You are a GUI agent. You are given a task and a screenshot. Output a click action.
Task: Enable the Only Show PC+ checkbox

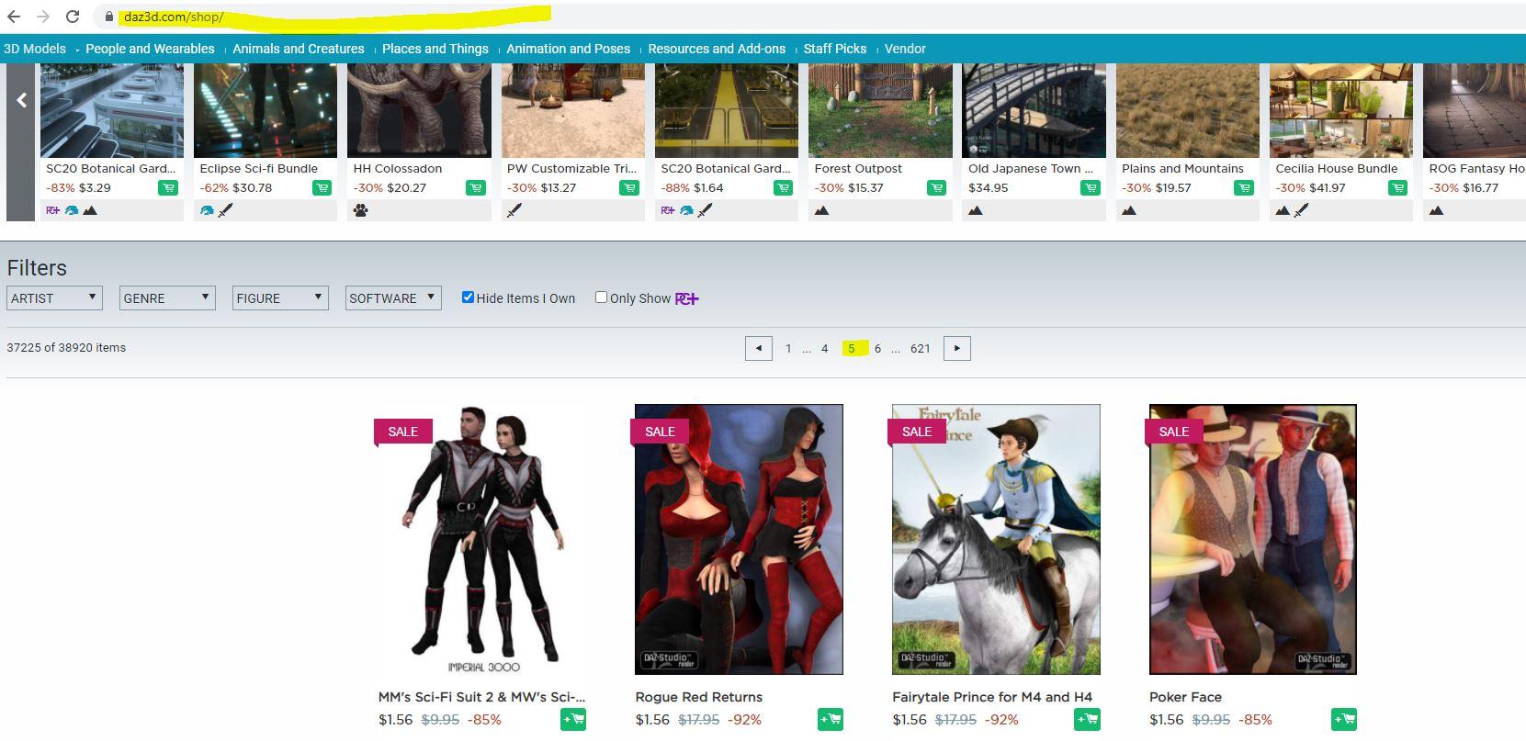601,297
